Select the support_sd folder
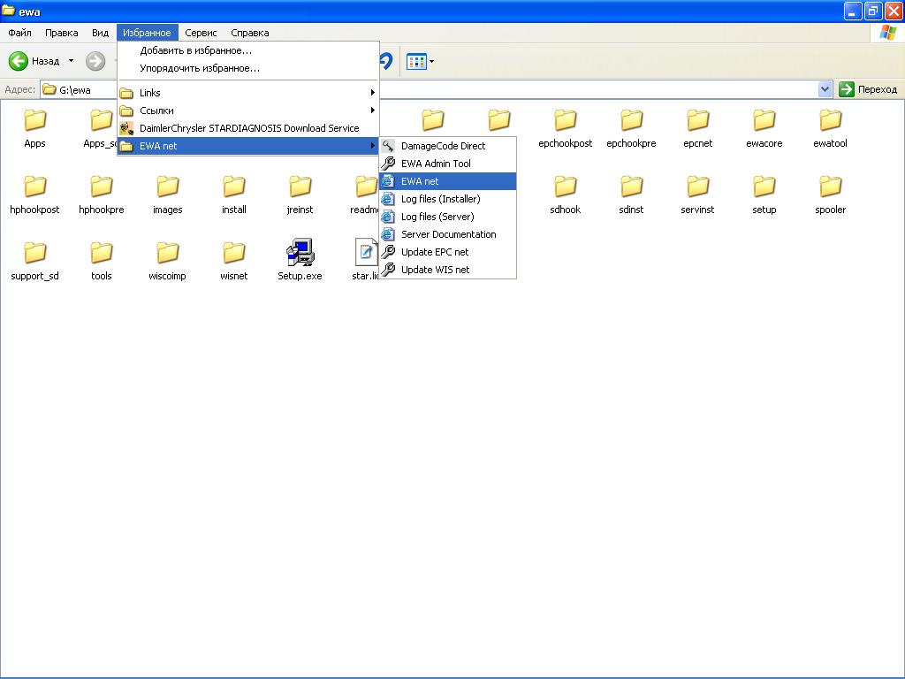905x679 pixels. pyautogui.click(x=34, y=261)
